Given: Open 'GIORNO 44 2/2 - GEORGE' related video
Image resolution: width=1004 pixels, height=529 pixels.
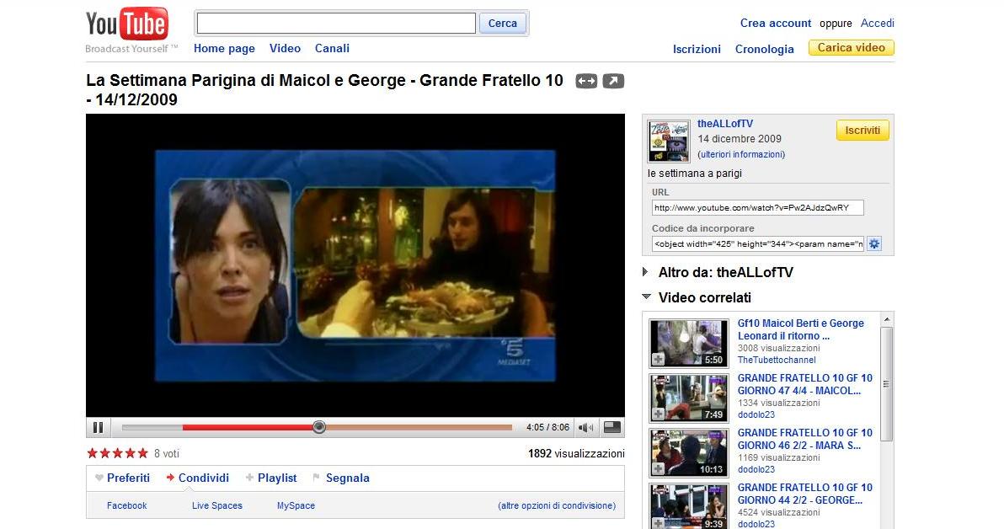Looking at the screenshot, I should tap(805, 494).
